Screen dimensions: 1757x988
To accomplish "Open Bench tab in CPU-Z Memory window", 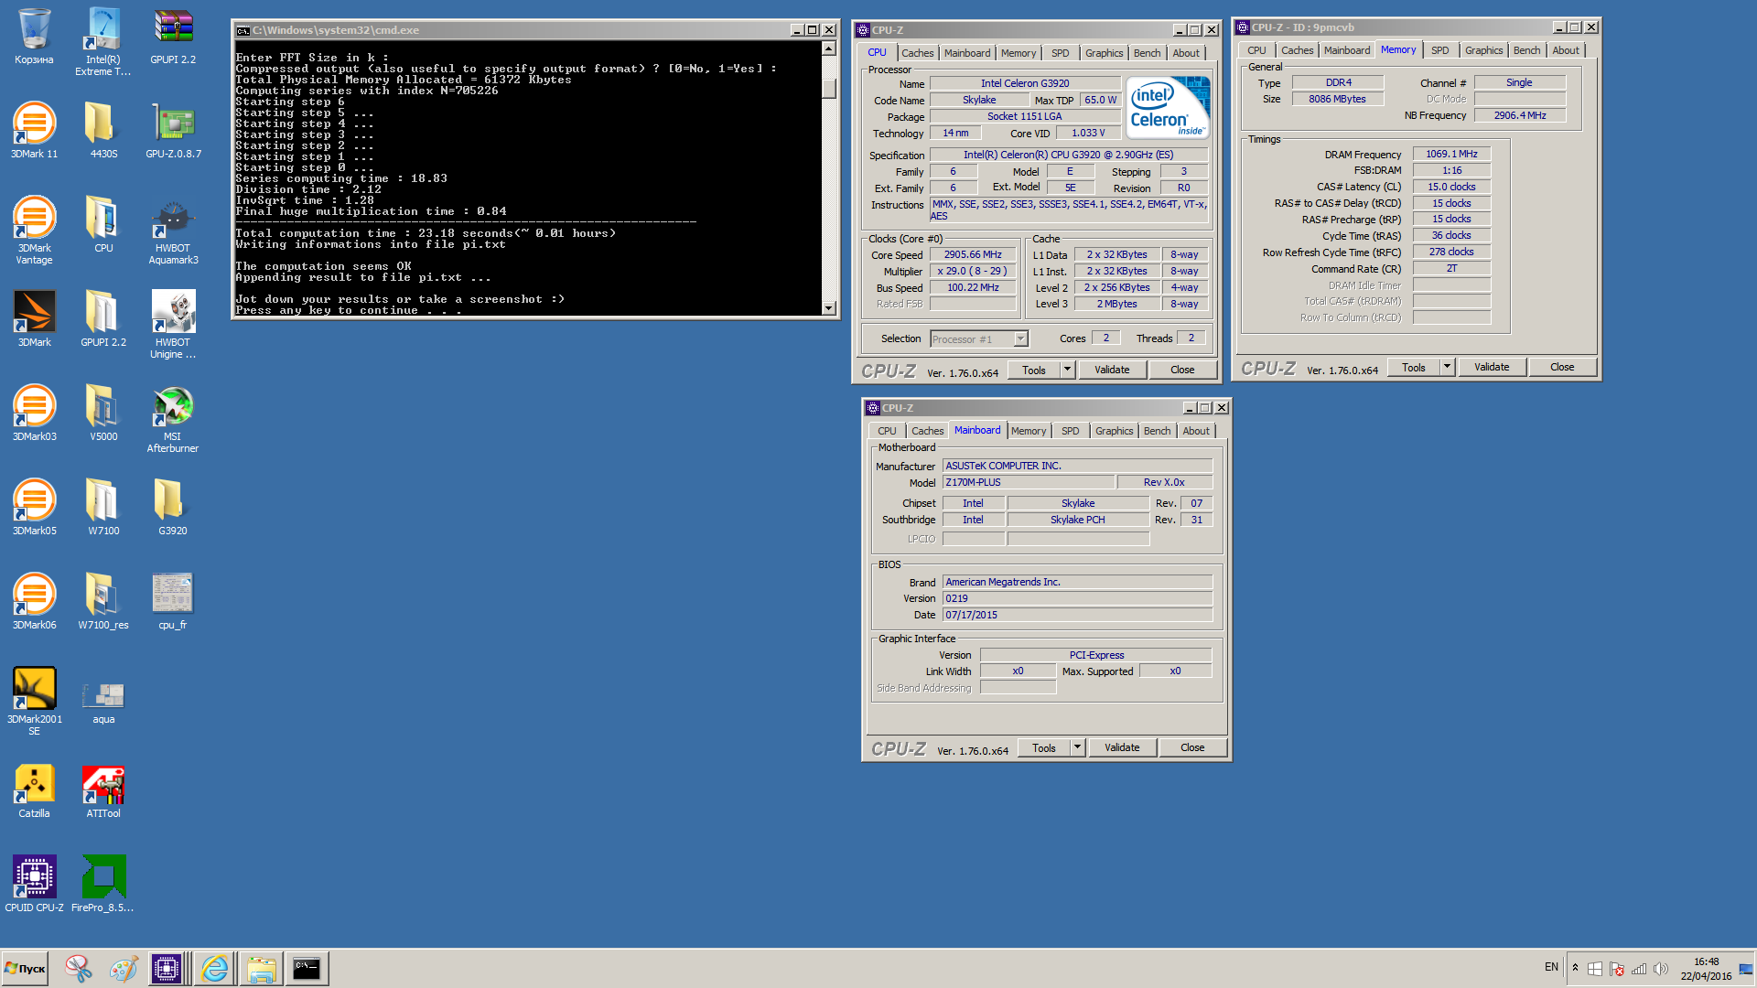I will click(1526, 50).
